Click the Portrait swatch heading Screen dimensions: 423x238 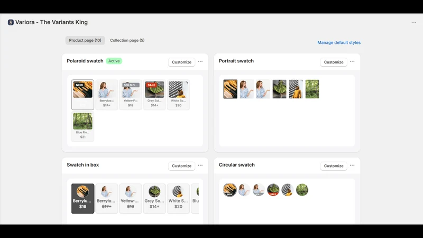pyautogui.click(x=236, y=61)
